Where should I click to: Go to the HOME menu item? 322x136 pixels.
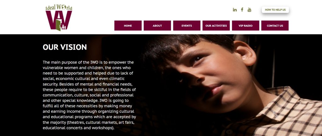(128, 26)
